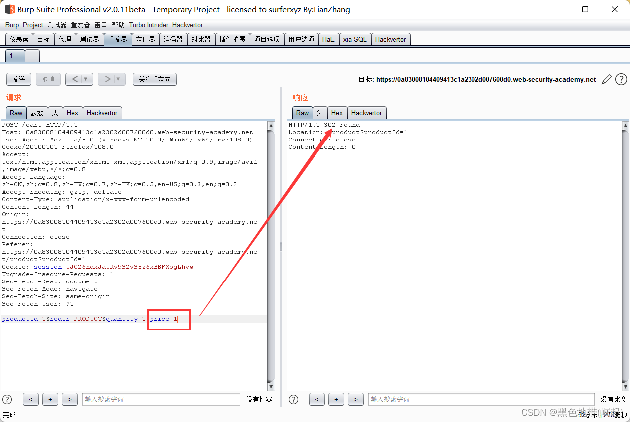Image resolution: width=630 pixels, height=422 pixels.
Task: Click the response panel help icon
Action: (x=294, y=399)
